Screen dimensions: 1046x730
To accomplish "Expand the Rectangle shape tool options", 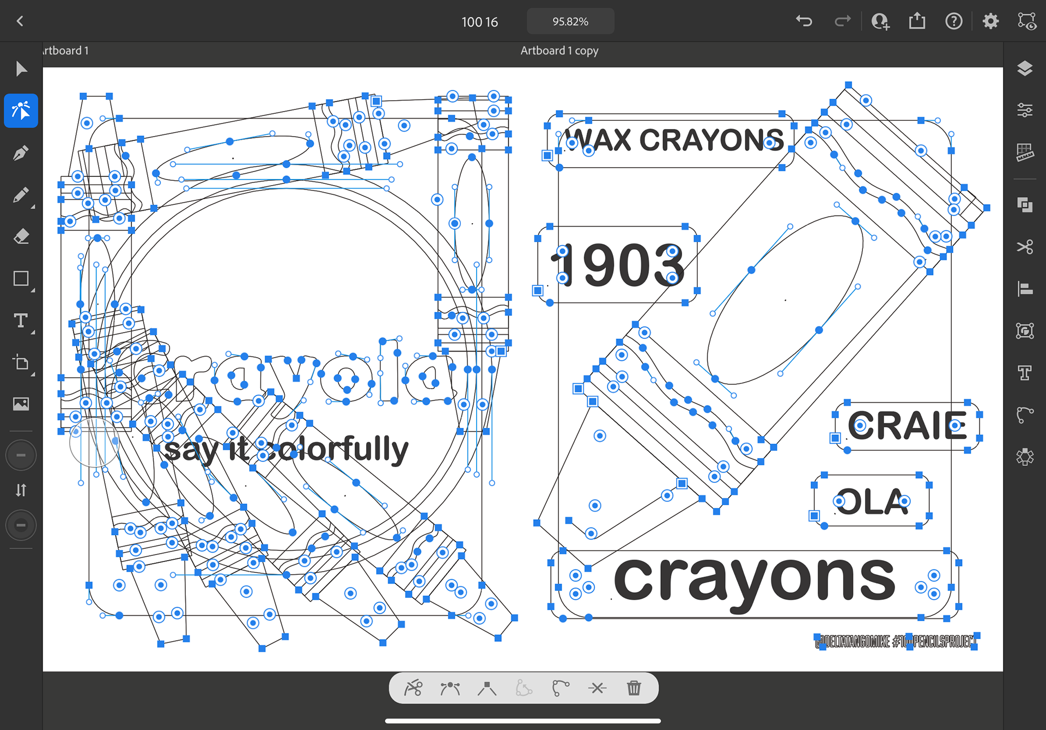I will point(33,291).
